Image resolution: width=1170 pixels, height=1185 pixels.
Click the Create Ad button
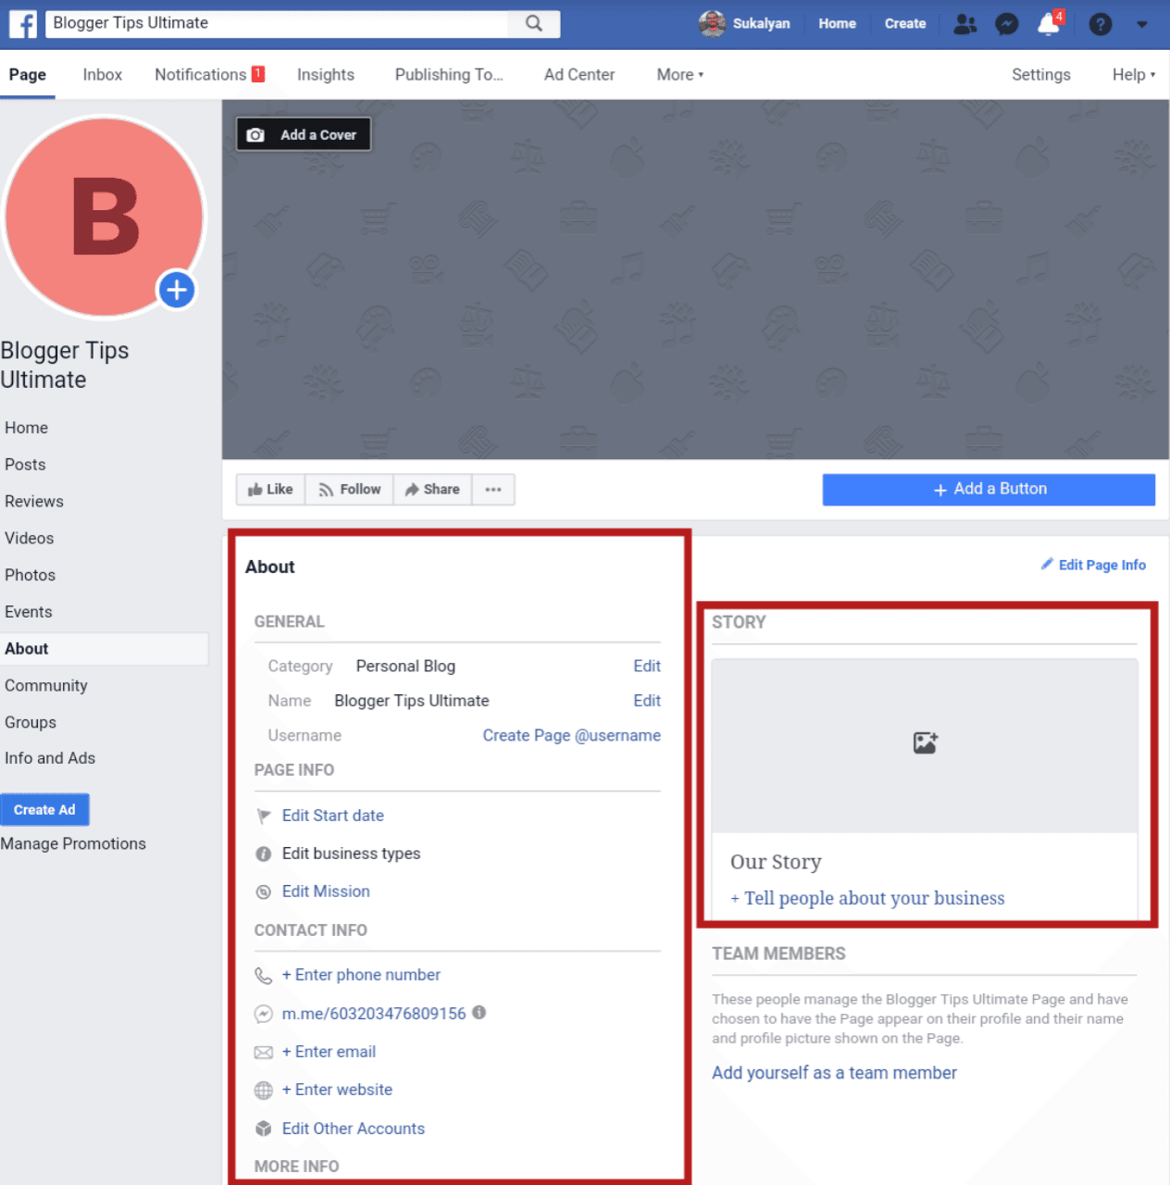pyautogui.click(x=44, y=810)
